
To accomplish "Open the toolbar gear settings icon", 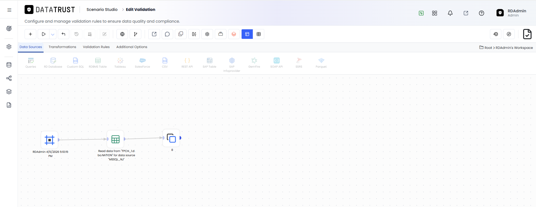I will 207,34.
